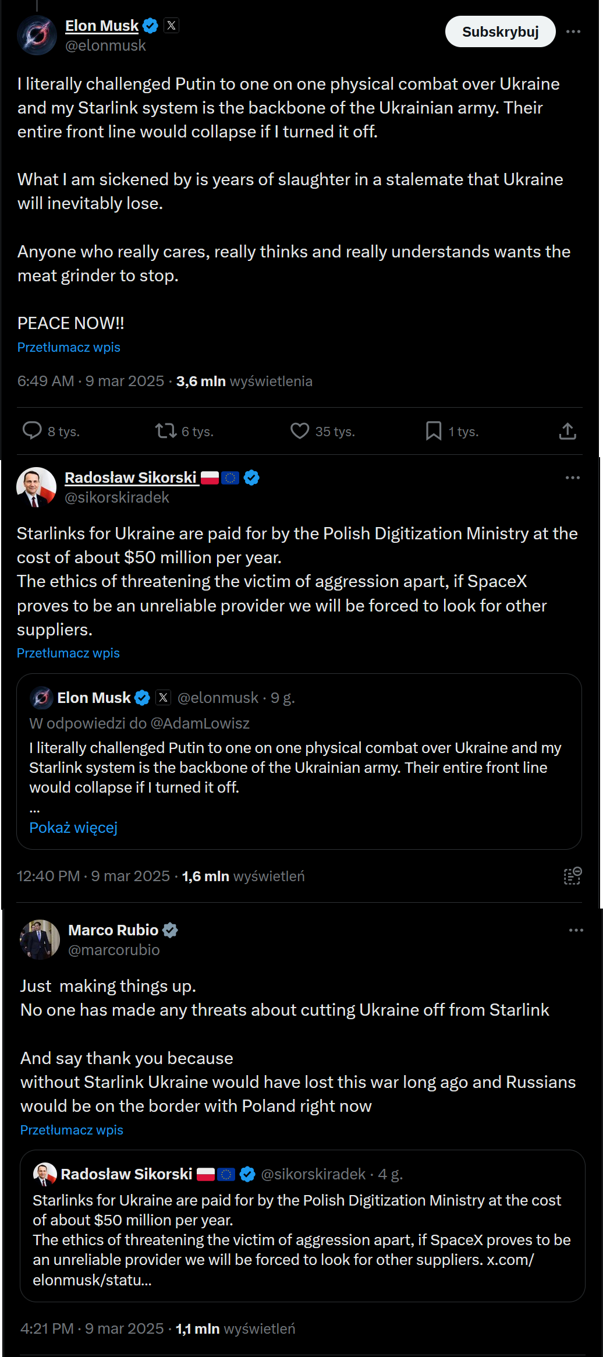This screenshot has width=603, height=1357.
Task: Open the three-dot menu on Musk's post
Action: pos(573,31)
